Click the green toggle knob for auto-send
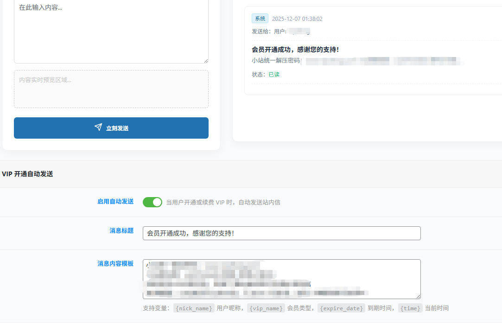 point(157,202)
